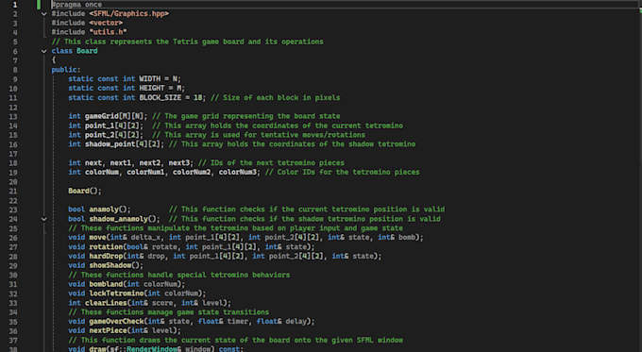
Task: Click the clearLines function name
Action: click(106, 303)
